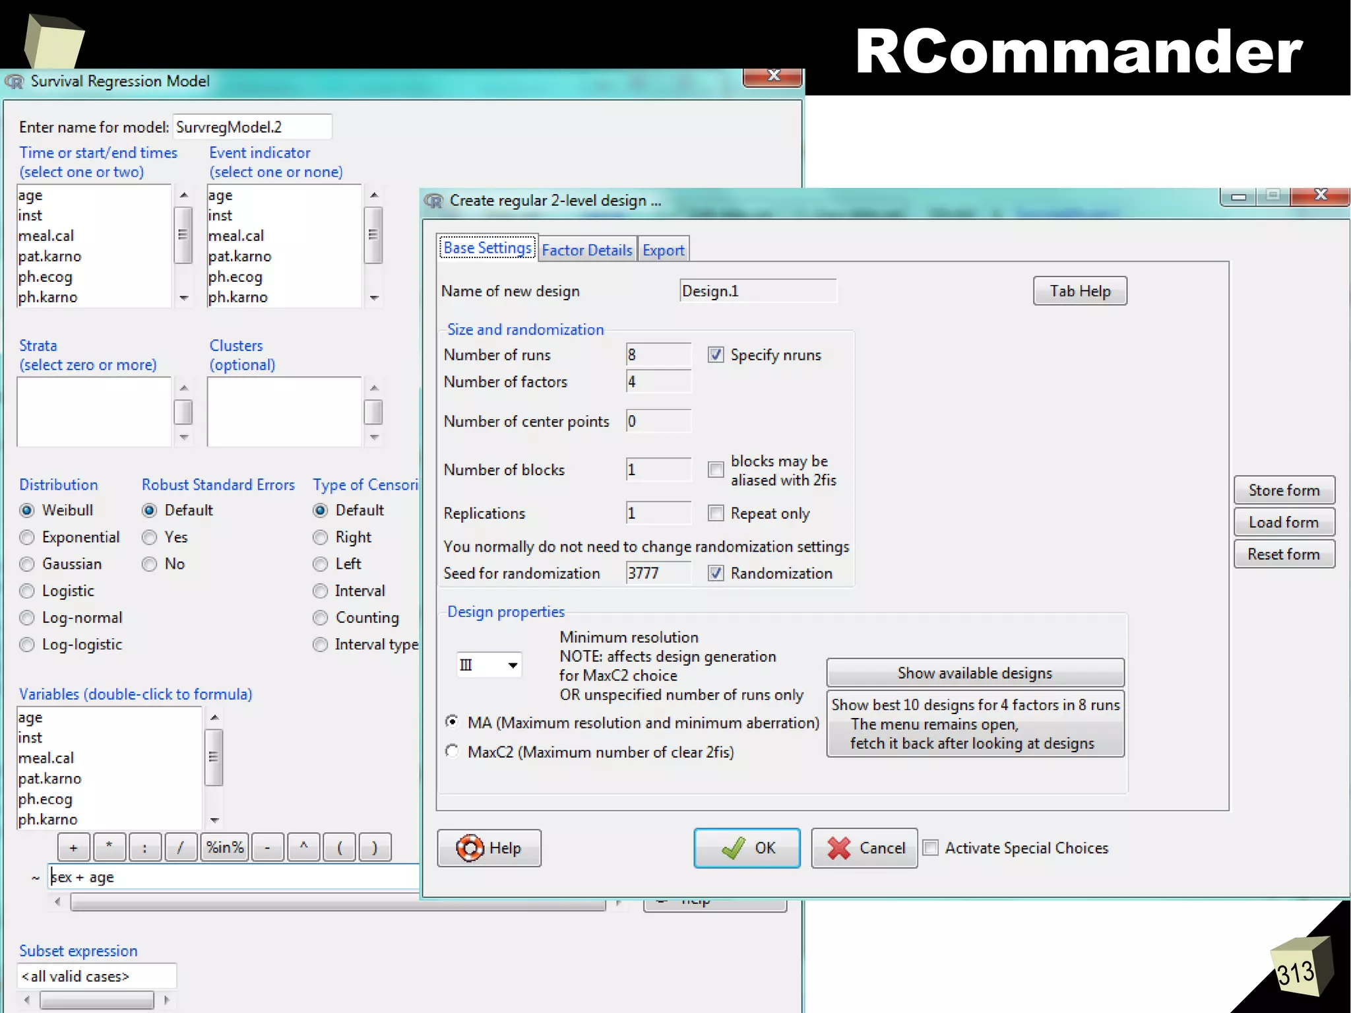Click R icon in Survival Regression title bar
Viewport: 1351px width, 1013px height.
tap(15, 81)
